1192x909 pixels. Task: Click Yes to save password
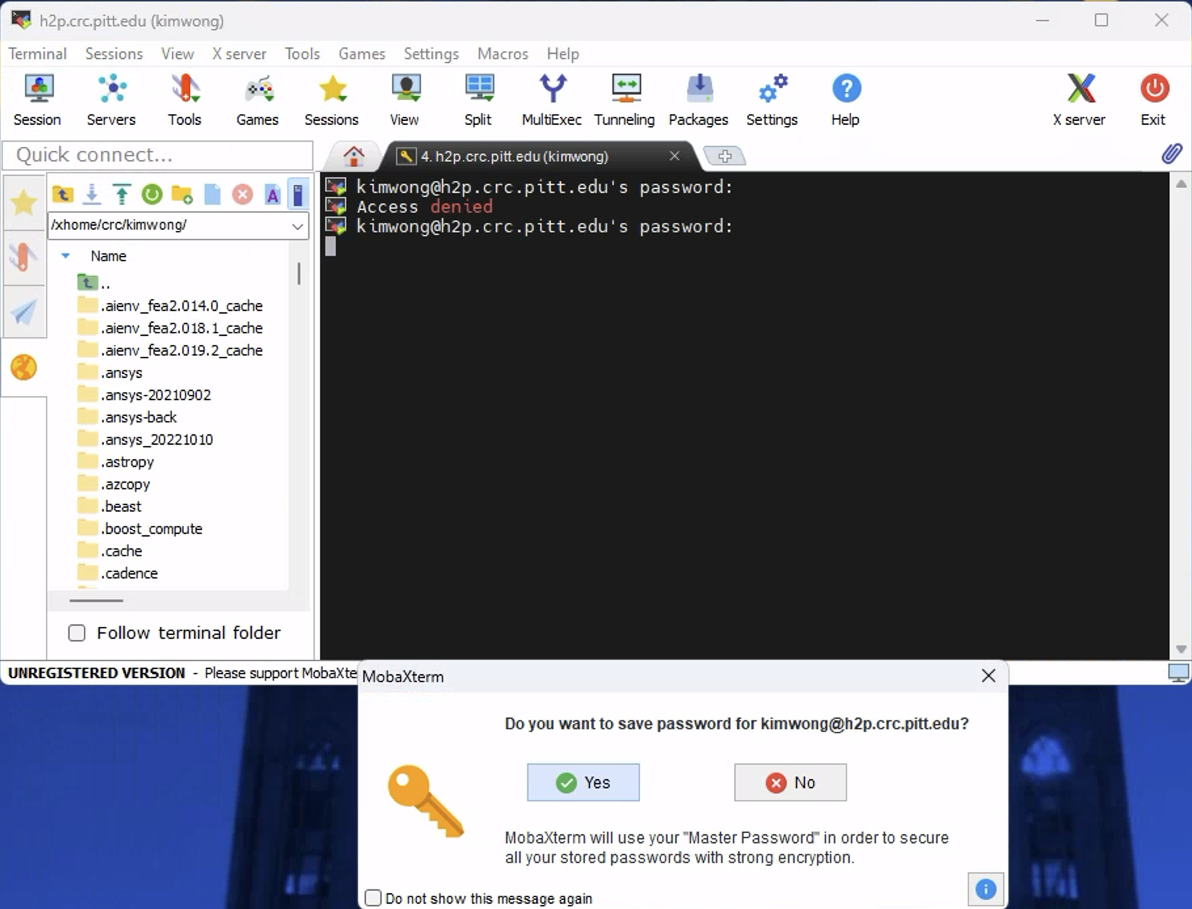point(583,782)
